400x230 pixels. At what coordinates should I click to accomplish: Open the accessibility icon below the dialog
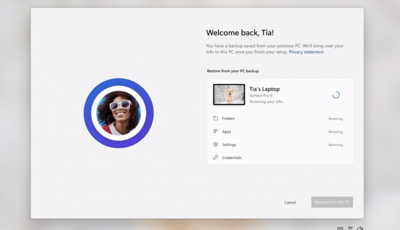pos(350,228)
